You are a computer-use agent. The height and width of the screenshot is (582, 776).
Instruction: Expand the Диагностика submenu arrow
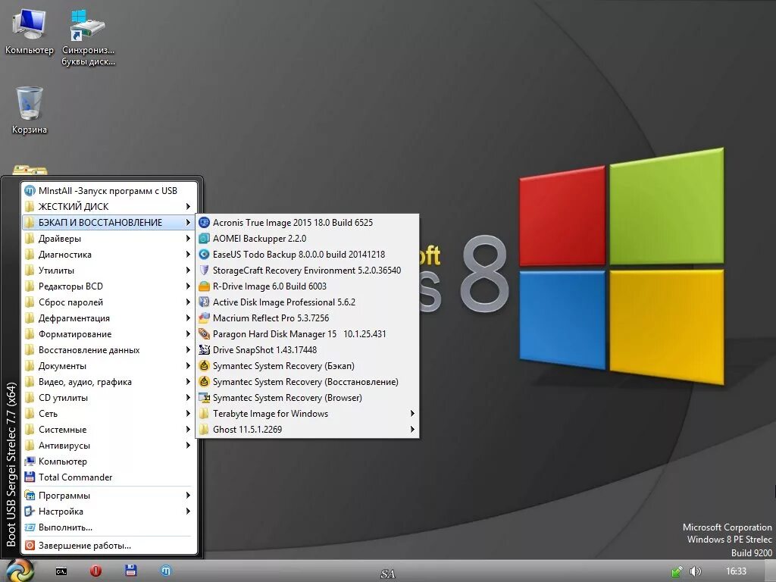click(188, 255)
